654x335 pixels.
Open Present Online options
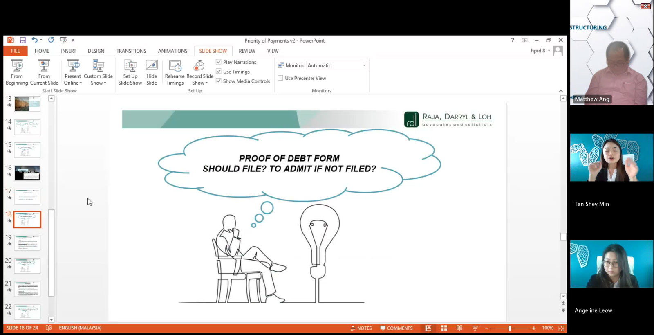pyautogui.click(x=73, y=72)
